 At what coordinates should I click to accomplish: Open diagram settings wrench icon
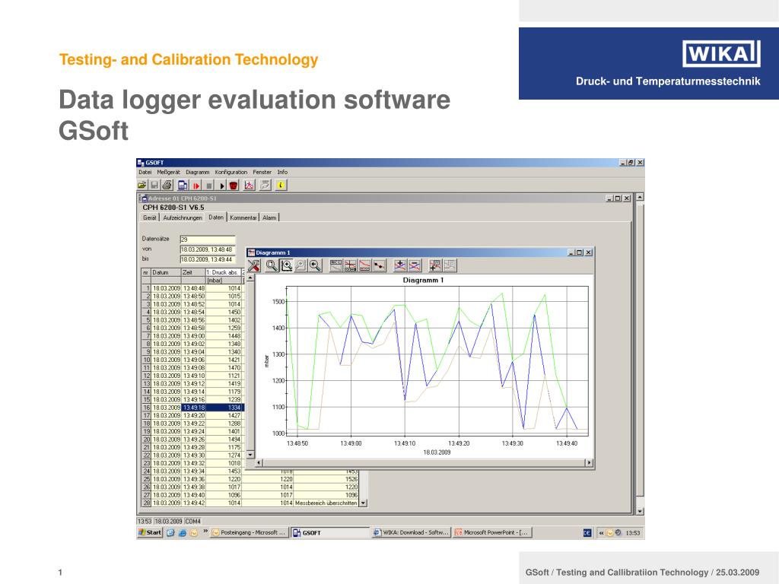coord(254,265)
